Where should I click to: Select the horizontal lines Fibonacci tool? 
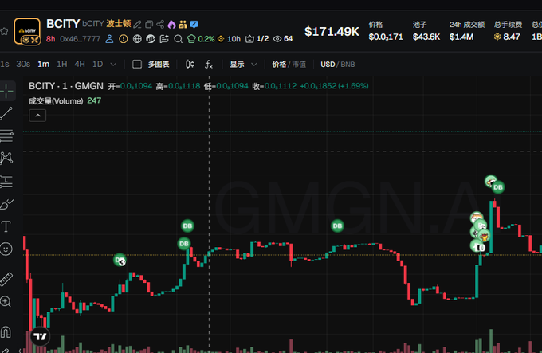pos(6,136)
